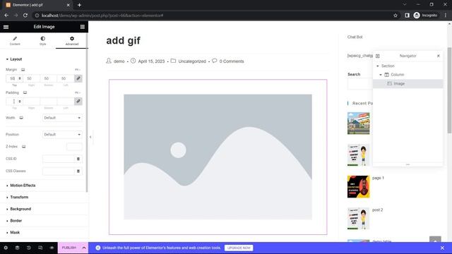
Task: Click the Z-Index input field
Action: click(74, 147)
